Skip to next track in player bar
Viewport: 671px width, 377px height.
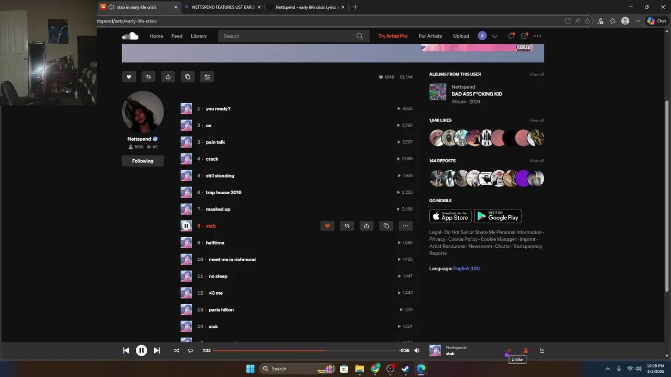(157, 350)
